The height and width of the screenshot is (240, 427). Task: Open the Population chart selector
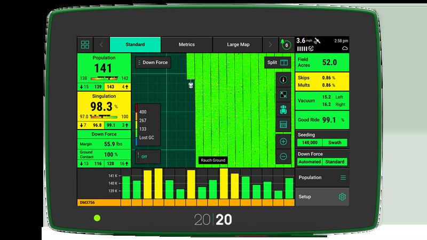click(x=322, y=178)
